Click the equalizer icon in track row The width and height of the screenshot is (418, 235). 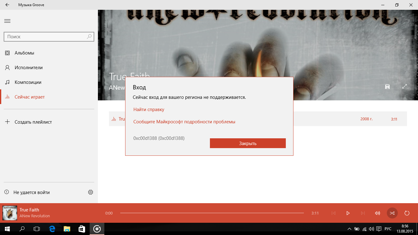[114, 119]
